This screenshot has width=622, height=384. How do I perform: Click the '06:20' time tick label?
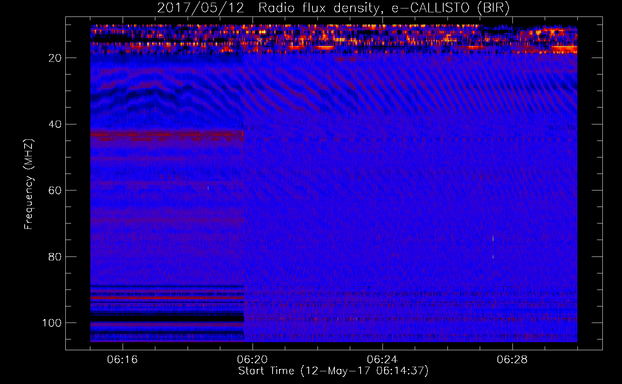point(253,360)
